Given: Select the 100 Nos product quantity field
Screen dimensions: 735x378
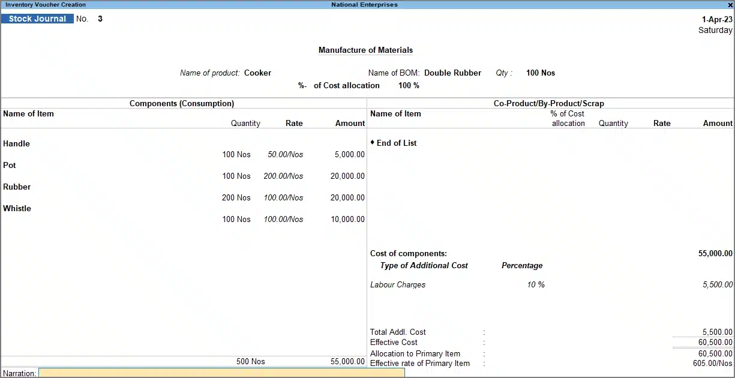Looking at the screenshot, I should (540, 73).
